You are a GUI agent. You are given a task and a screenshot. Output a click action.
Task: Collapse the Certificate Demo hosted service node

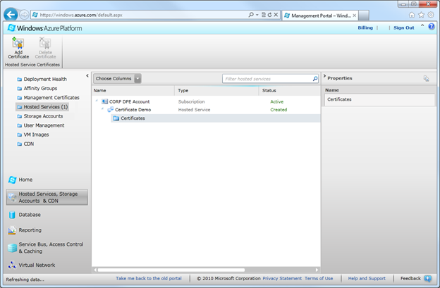click(x=103, y=110)
